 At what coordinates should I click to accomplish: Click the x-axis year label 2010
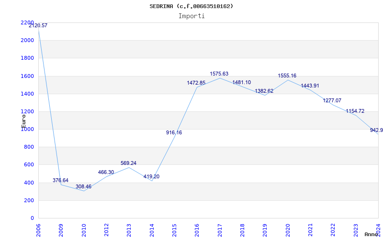pos(83,230)
